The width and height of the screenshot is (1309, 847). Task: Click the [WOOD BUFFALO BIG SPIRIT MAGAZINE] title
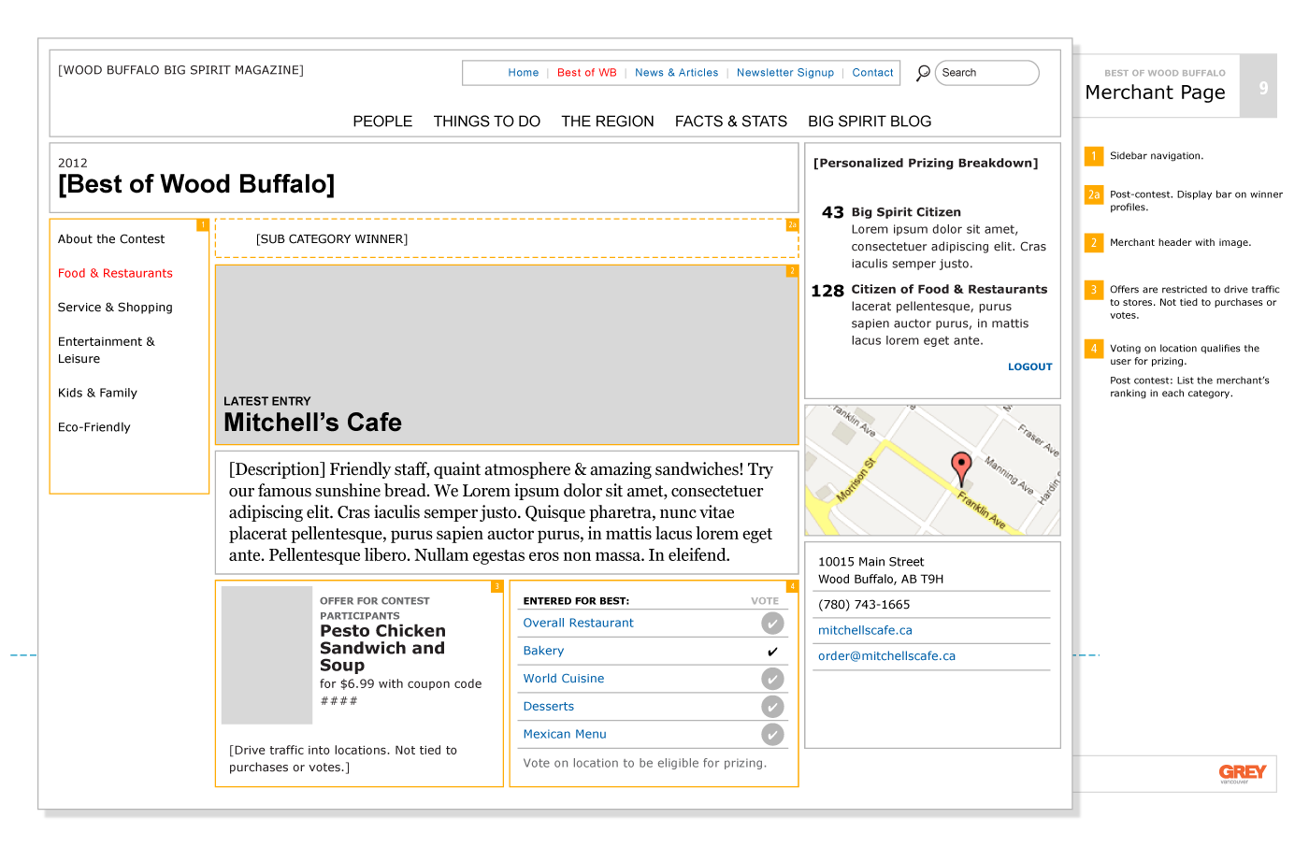180,70
